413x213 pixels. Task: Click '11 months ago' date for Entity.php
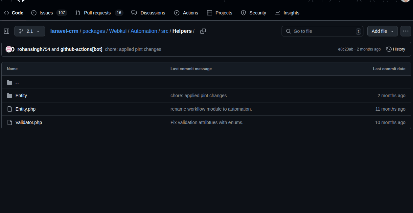(390, 109)
